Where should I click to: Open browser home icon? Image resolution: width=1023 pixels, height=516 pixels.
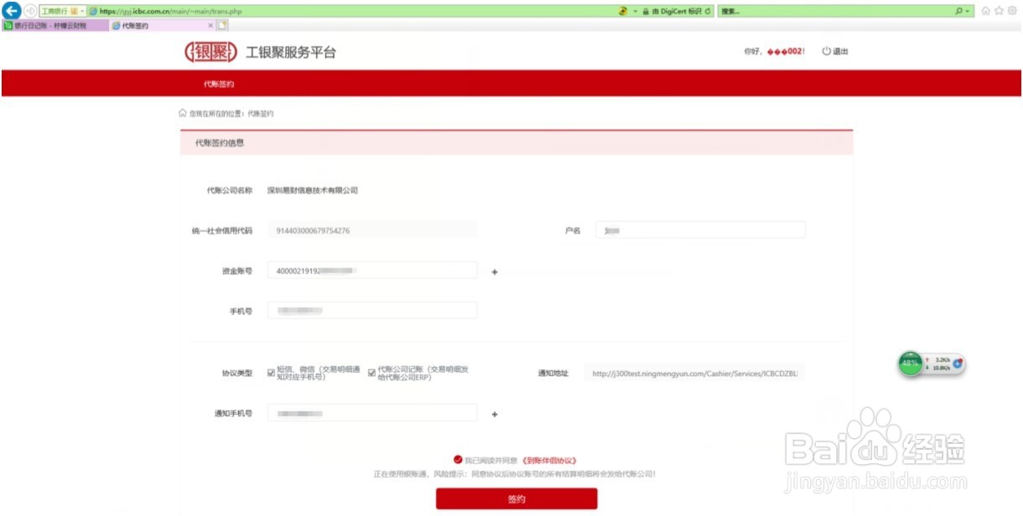click(x=986, y=11)
